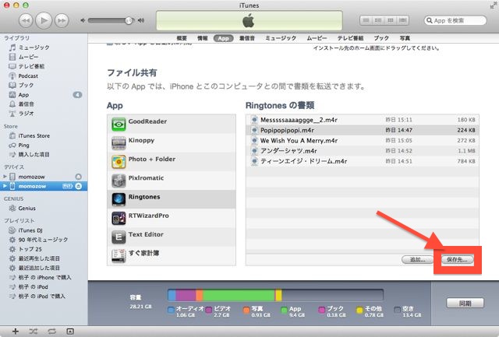Open the 最近追加した項目 playlist

point(39,268)
